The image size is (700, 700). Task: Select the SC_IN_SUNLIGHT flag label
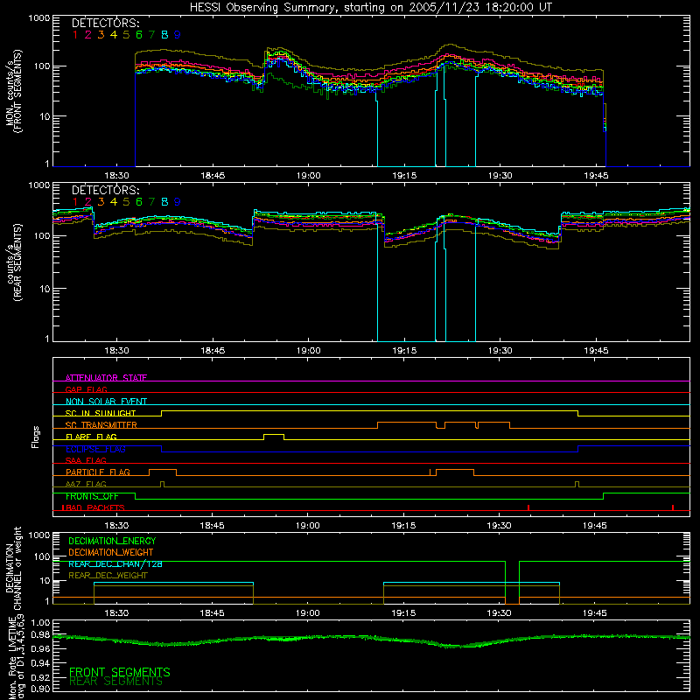pos(101,413)
